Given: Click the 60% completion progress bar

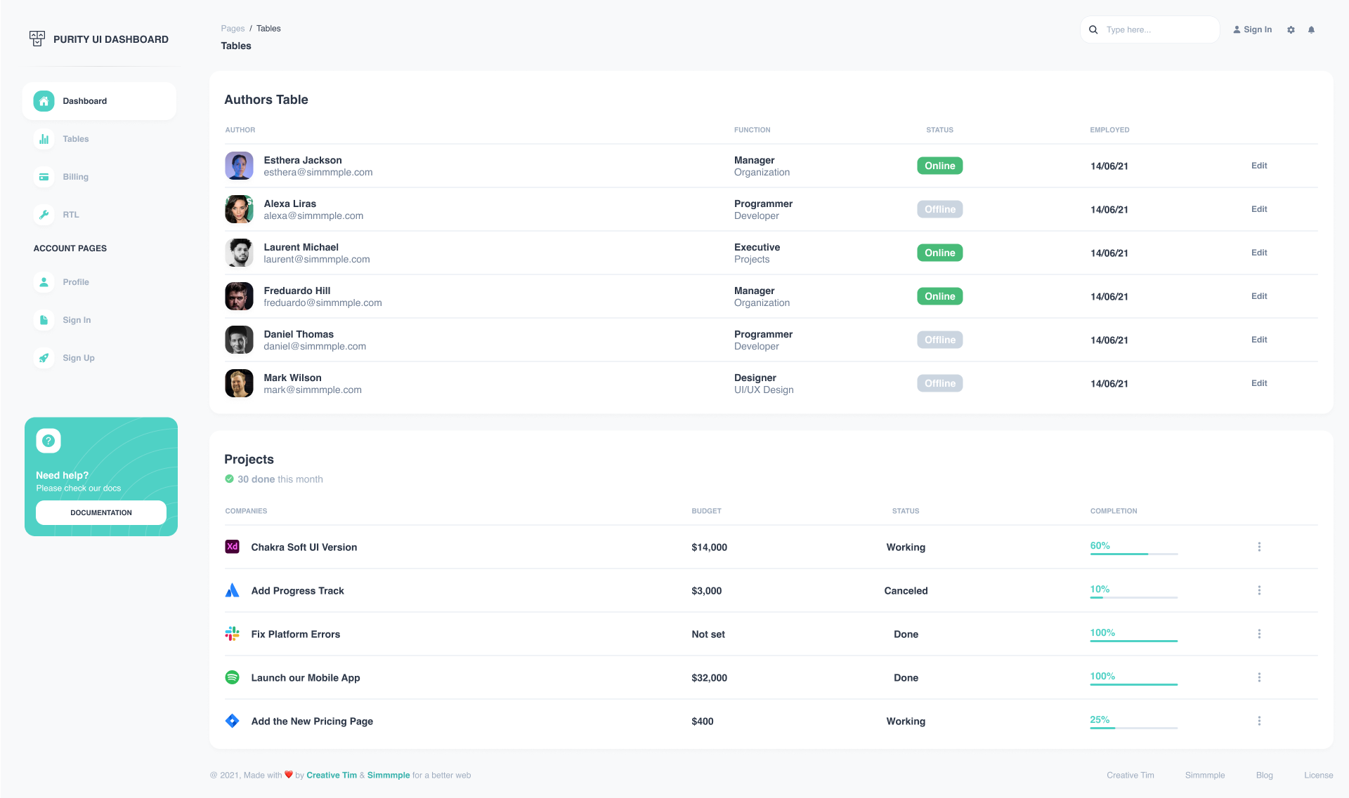Looking at the screenshot, I should 1133,554.
